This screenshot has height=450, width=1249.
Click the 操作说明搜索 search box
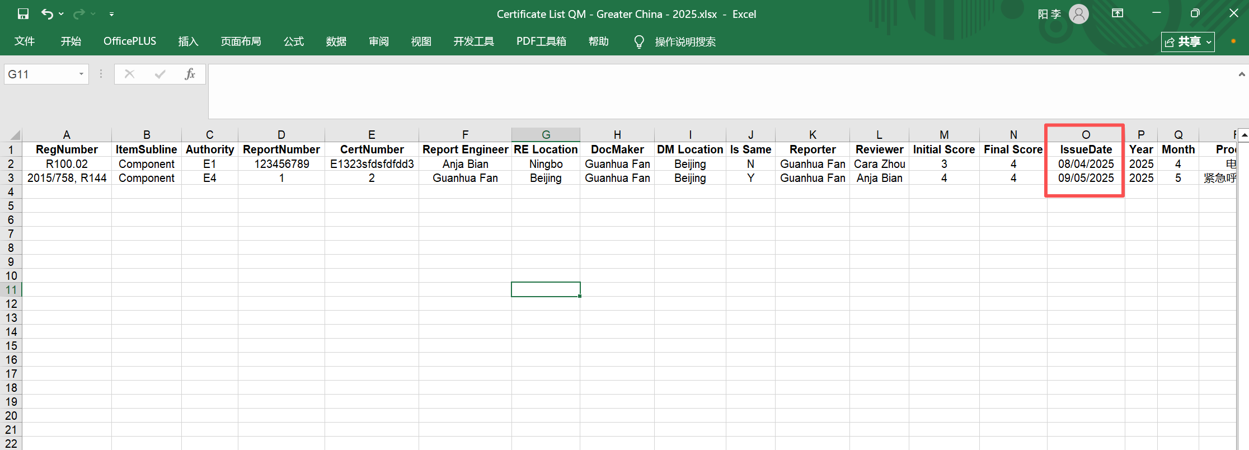[685, 42]
